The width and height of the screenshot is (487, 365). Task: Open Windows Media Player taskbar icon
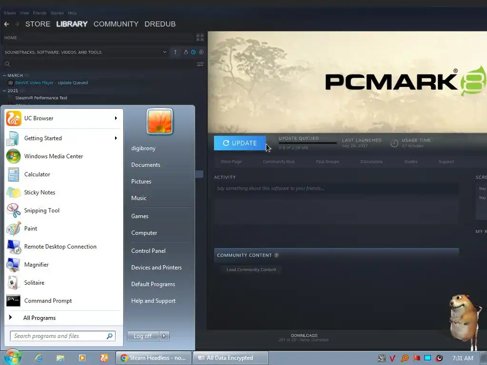tap(82, 358)
